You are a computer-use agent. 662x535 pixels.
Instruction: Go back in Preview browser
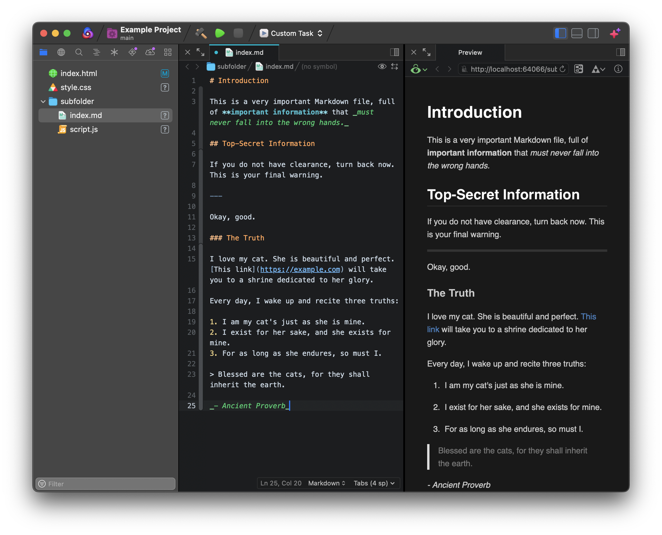pyautogui.click(x=437, y=69)
